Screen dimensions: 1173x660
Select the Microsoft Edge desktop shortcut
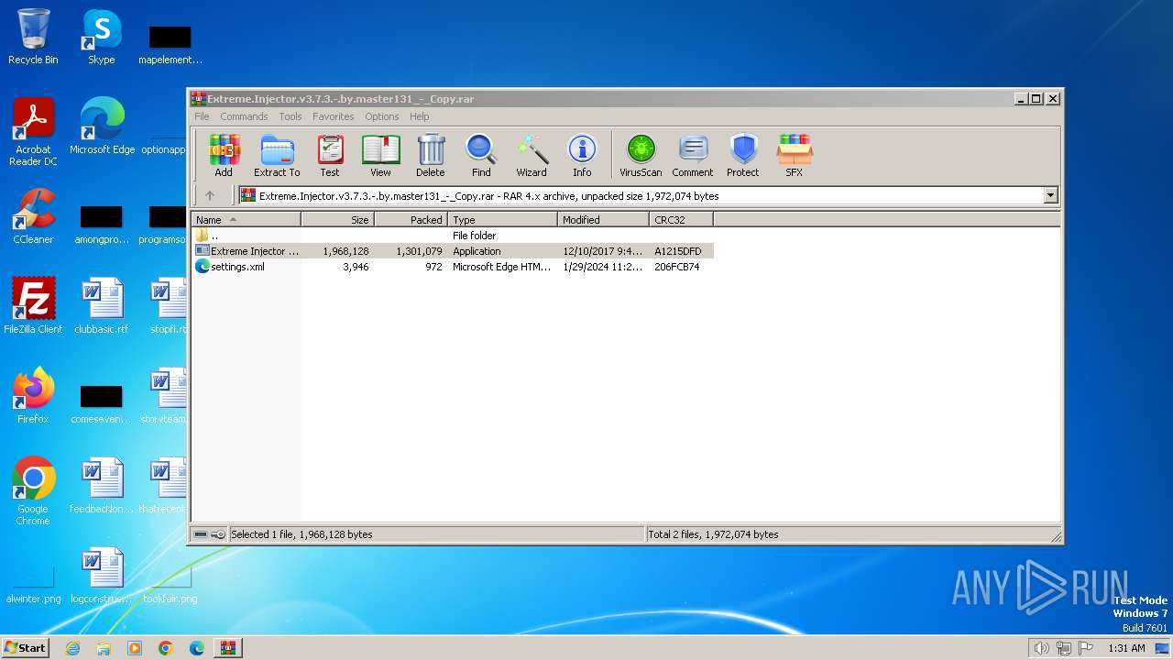pos(102,126)
